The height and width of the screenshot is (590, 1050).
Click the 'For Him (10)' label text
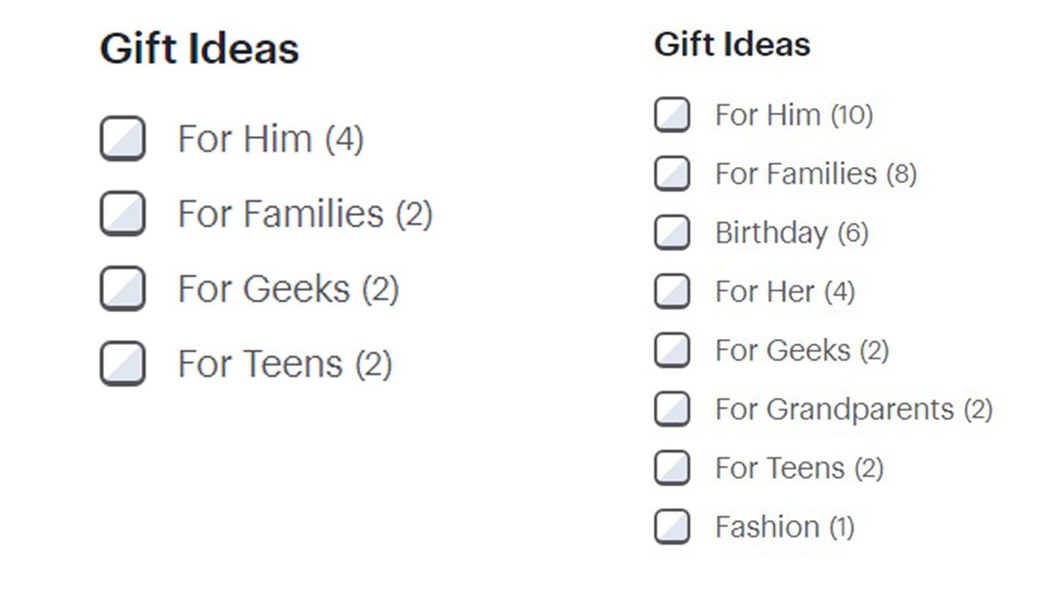click(x=794, y=115)
